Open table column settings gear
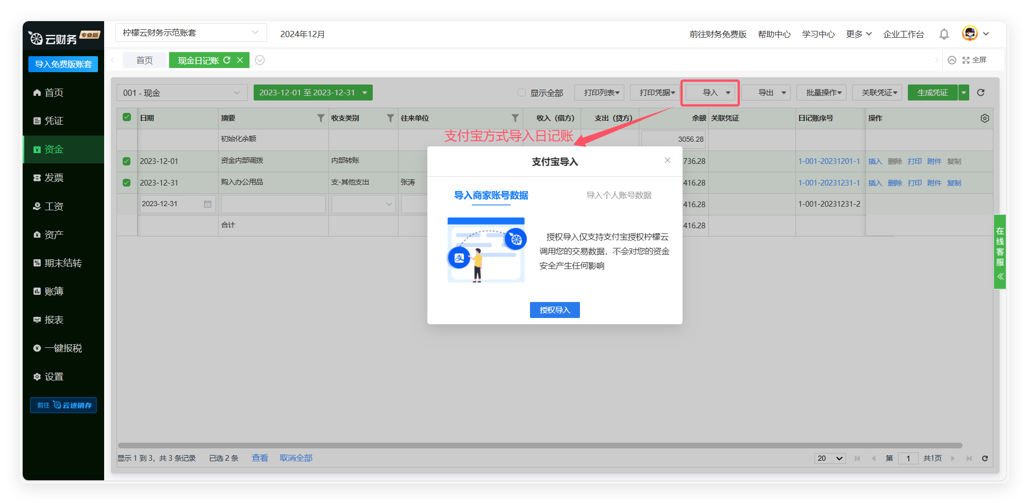1029x503 pixels. coord(985,118)
